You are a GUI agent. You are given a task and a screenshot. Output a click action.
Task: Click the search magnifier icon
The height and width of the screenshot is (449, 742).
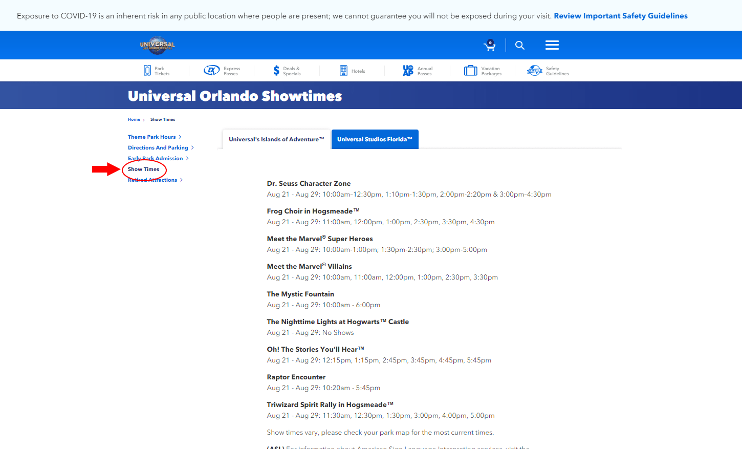(x=520, y=45)
